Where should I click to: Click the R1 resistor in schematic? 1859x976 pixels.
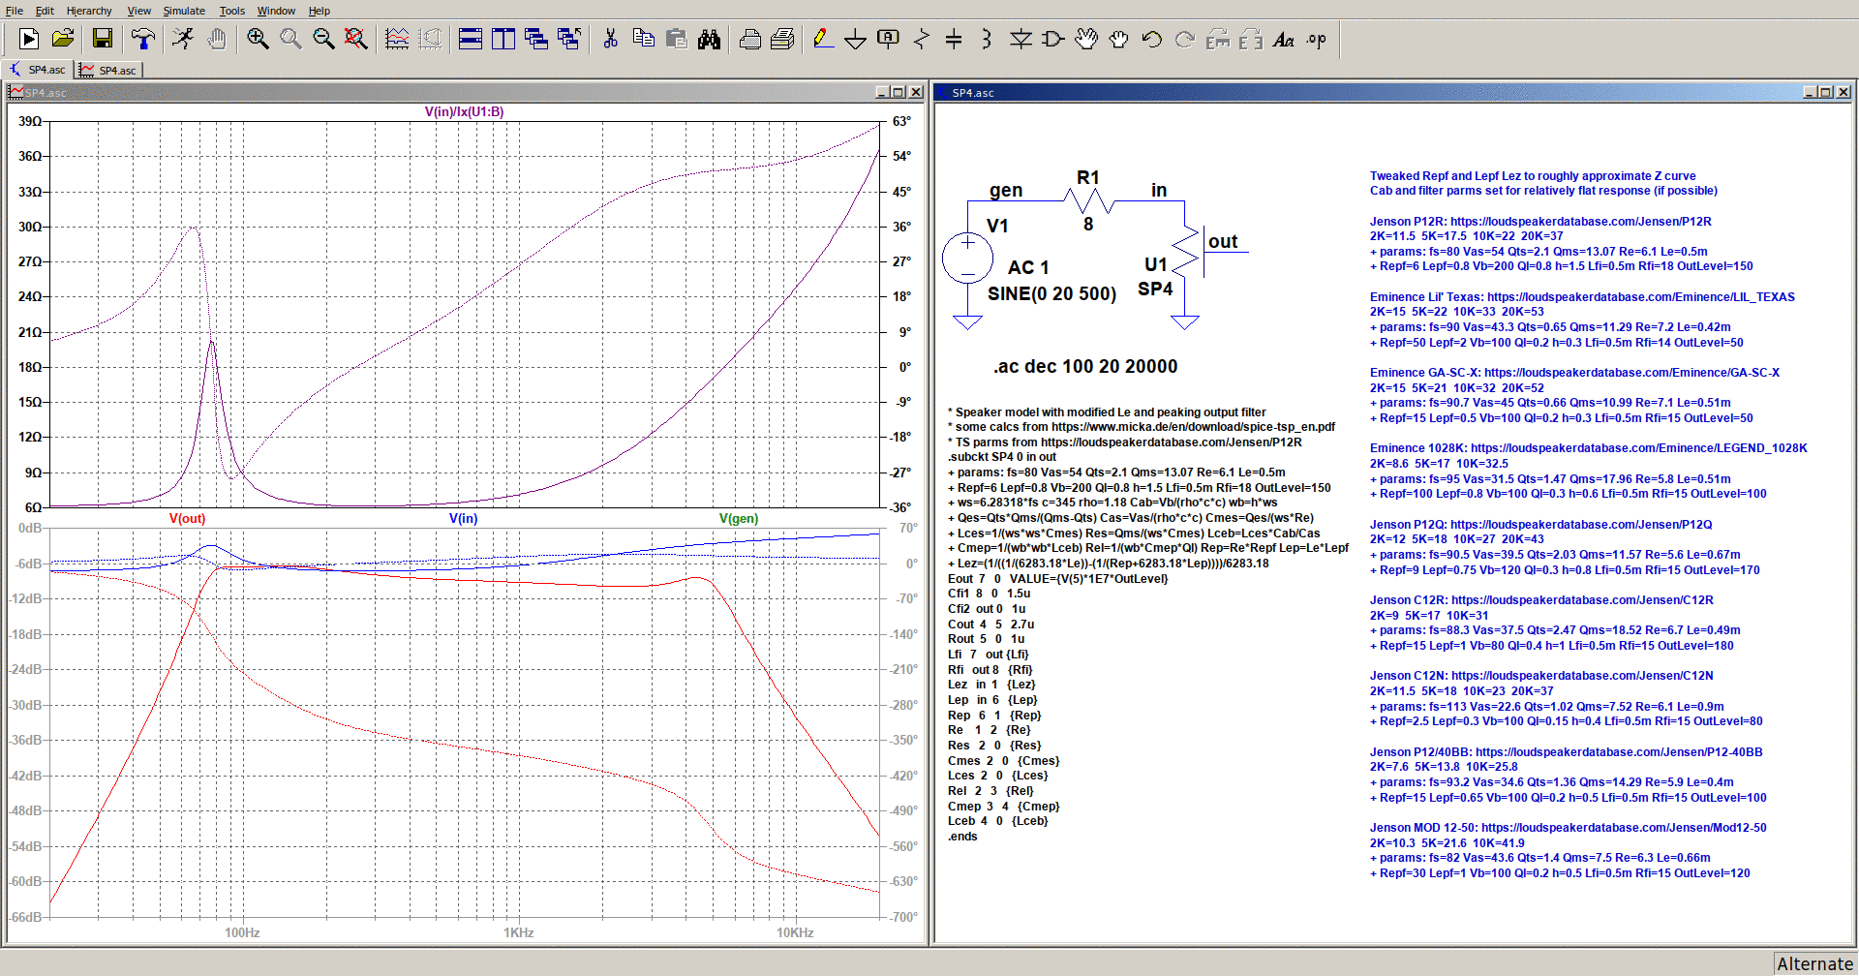pyautogui.click(x=1088, y=199)
